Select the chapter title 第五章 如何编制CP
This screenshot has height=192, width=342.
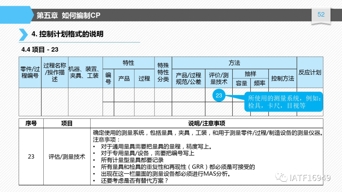pyautogui.click(x=68, y=15)
